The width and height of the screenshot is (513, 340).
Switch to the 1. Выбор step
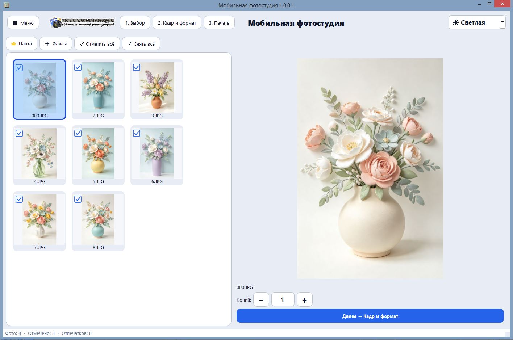(x=135, y=23)
